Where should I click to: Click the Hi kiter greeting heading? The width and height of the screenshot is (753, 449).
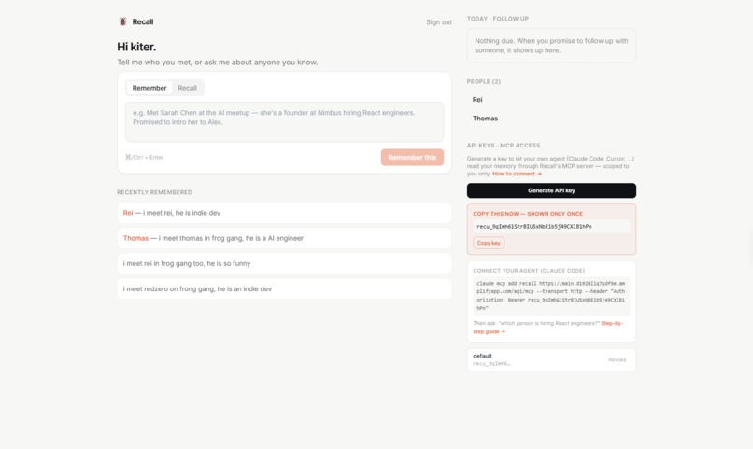pos(136,47)
